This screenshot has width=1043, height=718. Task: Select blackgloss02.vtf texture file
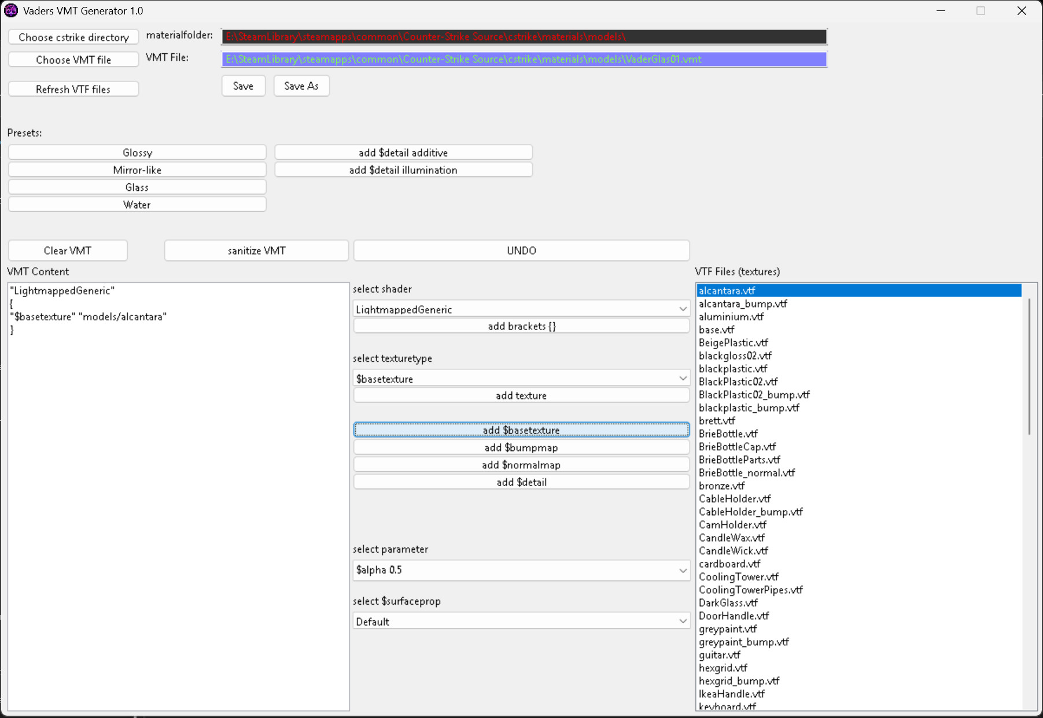point(858,356)
